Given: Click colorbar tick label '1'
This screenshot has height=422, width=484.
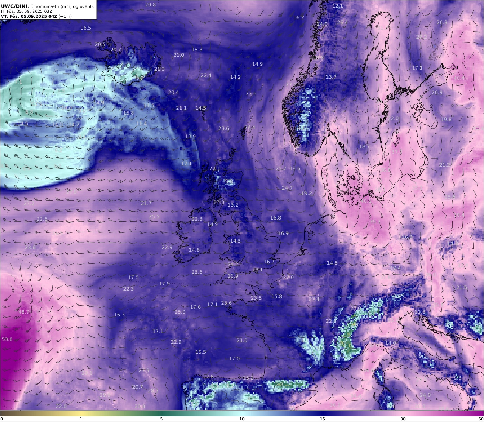Looking at the screenshot, I should [x=81, y=419].
